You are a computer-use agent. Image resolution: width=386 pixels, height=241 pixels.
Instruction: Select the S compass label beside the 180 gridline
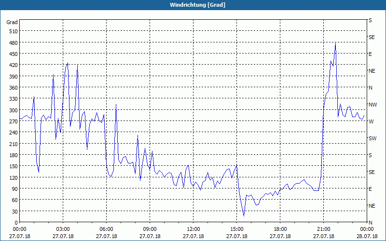(x=370, y=155)
